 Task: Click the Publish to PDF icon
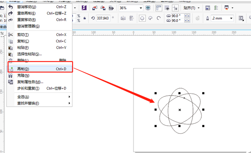[x=112, y=8]
